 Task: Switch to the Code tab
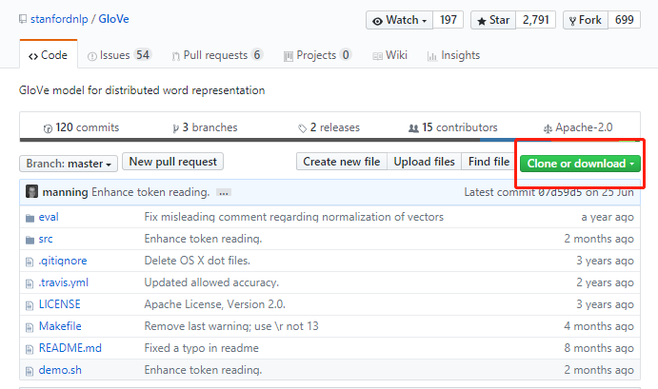(49, 55)
